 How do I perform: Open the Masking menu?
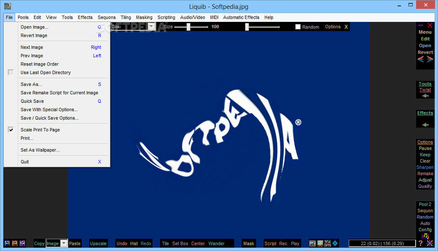pyautogui.click(x=144, y=17)
